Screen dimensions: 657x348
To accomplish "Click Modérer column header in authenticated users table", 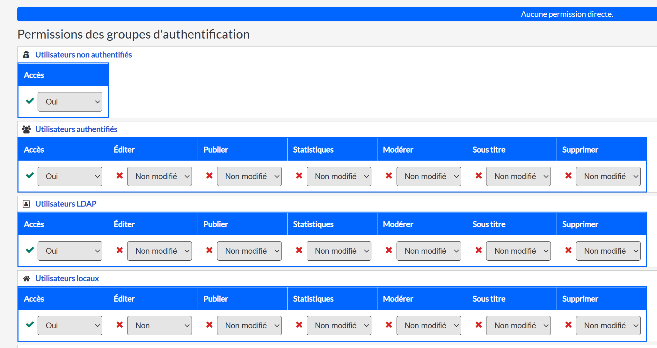I will click(398, 150).
